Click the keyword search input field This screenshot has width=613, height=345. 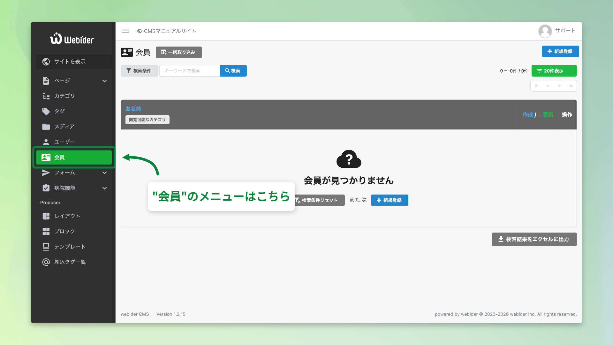coord(189,71)
